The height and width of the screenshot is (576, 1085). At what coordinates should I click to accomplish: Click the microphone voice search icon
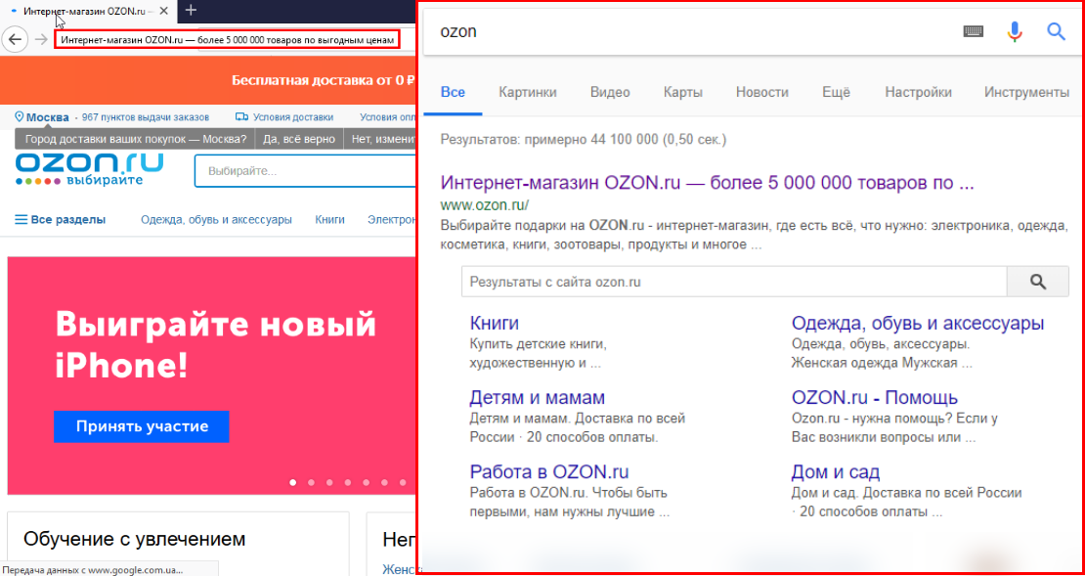pyautogui.click(x=1015, y=32)
